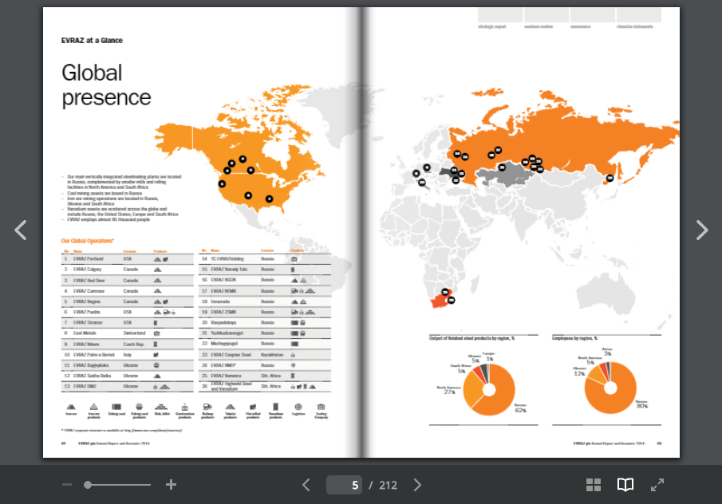This screenshot has height=504, width=722.
Task: Zoom in with the plus icon
Action: point(171,485)
